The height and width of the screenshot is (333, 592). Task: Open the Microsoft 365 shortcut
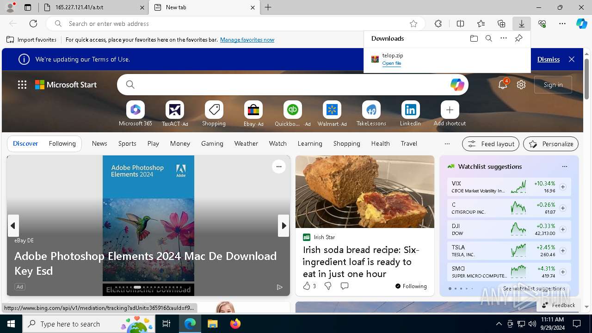point(136,114)
